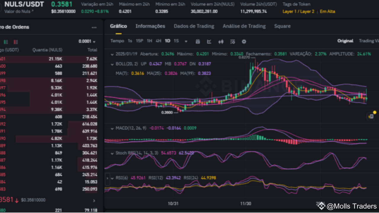Open the 0.0001 price grouping dropdown

click(87, 42)
